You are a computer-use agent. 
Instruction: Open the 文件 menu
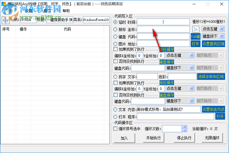[10, 11]
